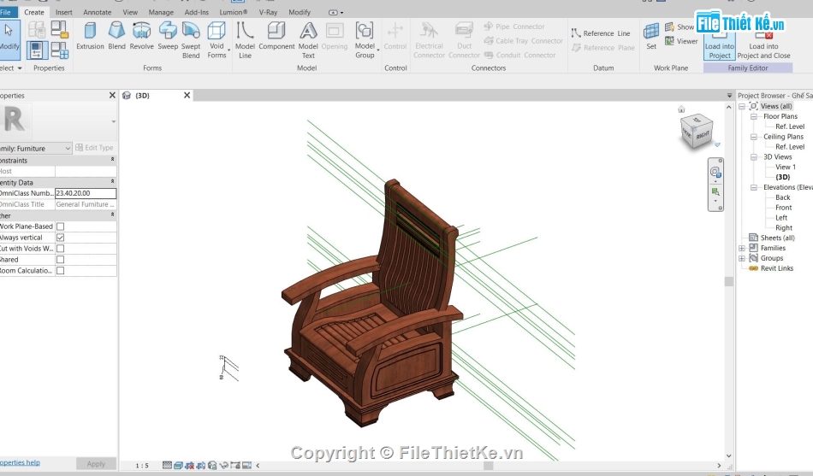Click the Show work plane button

pos(679,27)
